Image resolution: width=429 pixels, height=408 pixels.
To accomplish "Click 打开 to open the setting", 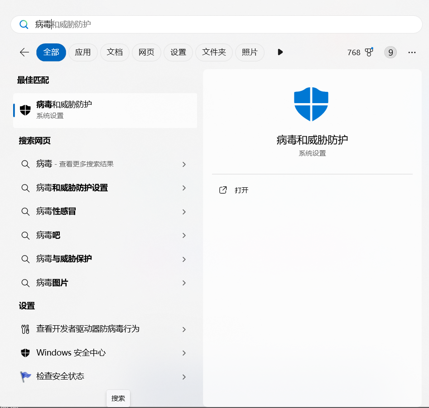I will point(241,190).
